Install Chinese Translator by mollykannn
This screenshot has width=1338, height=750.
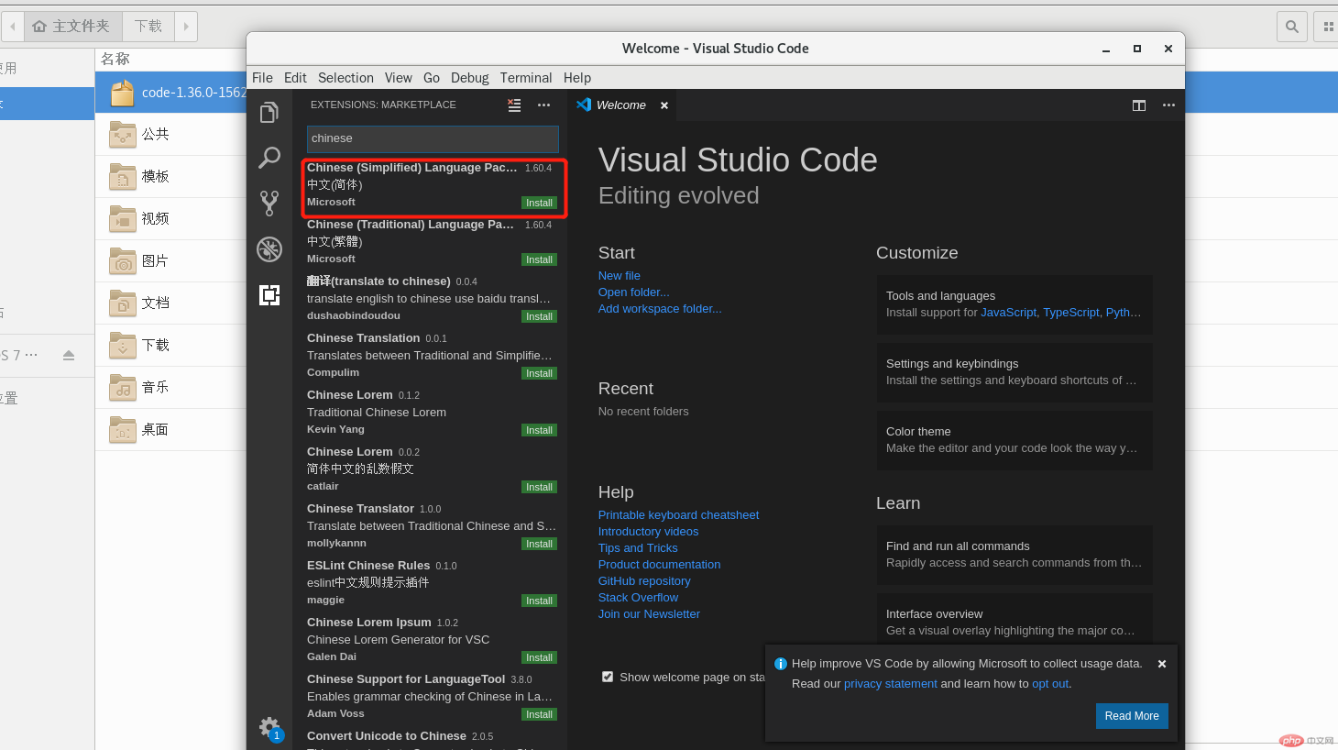pos(539,544)
